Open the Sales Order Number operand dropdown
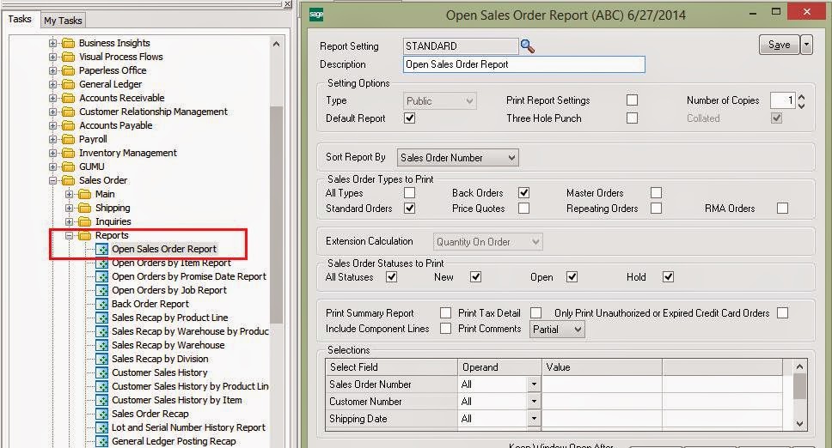 [x=534, y=384]
